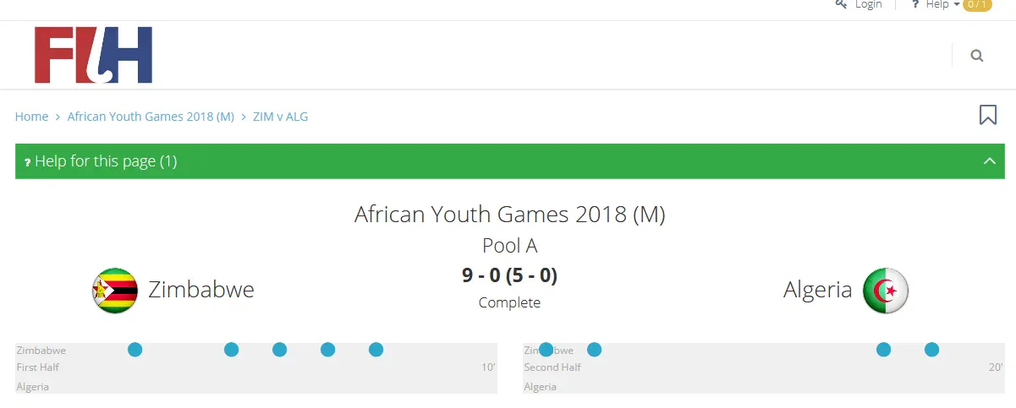Expand Help for this page (1)
The image size is (1016, 408).
(106, 161)
